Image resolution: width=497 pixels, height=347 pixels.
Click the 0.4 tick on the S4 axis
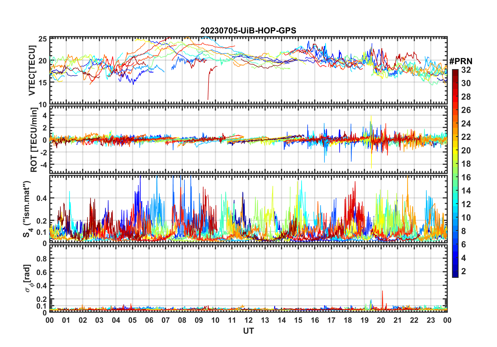point(42,198)
